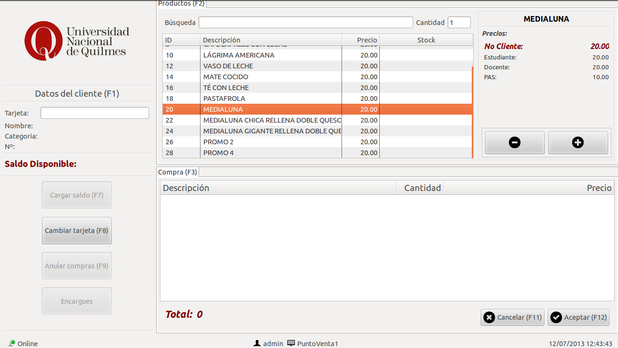
Task: Click the Online status indicator icon
Action: [x=12, y=343]
